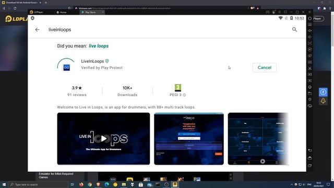Open LDPlayer settings gear in sidebar
Viewport: 334px width, 188px height.
[x=309, y=18]
